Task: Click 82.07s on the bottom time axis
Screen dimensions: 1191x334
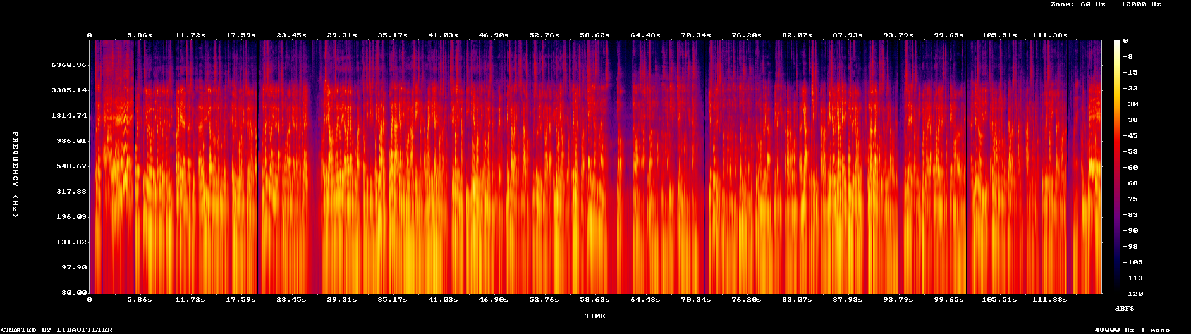Action: [797, 299]
